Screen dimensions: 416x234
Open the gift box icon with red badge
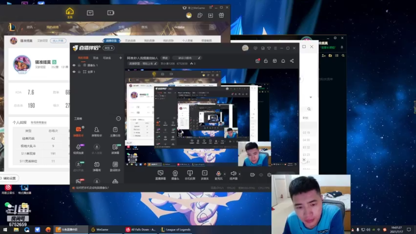click(257, 61)
